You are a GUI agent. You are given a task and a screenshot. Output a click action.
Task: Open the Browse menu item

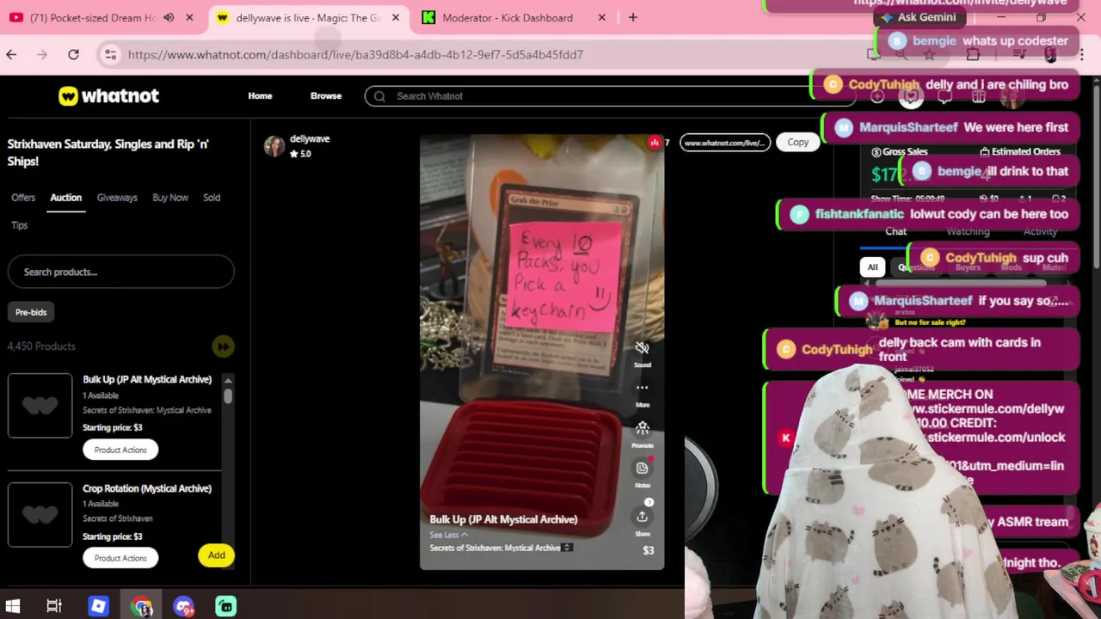(x=326, y=95)
